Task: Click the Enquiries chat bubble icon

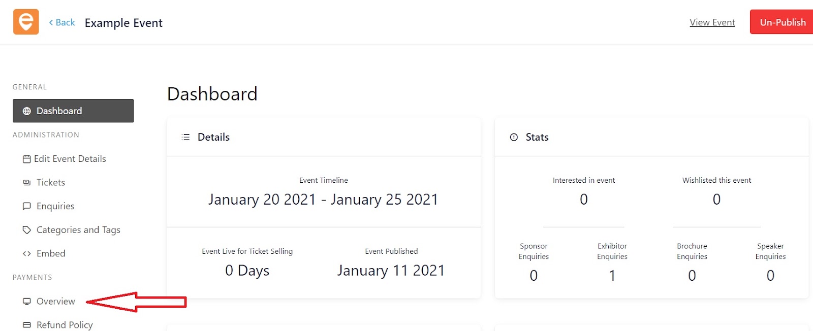Action: tap(27, 206)
